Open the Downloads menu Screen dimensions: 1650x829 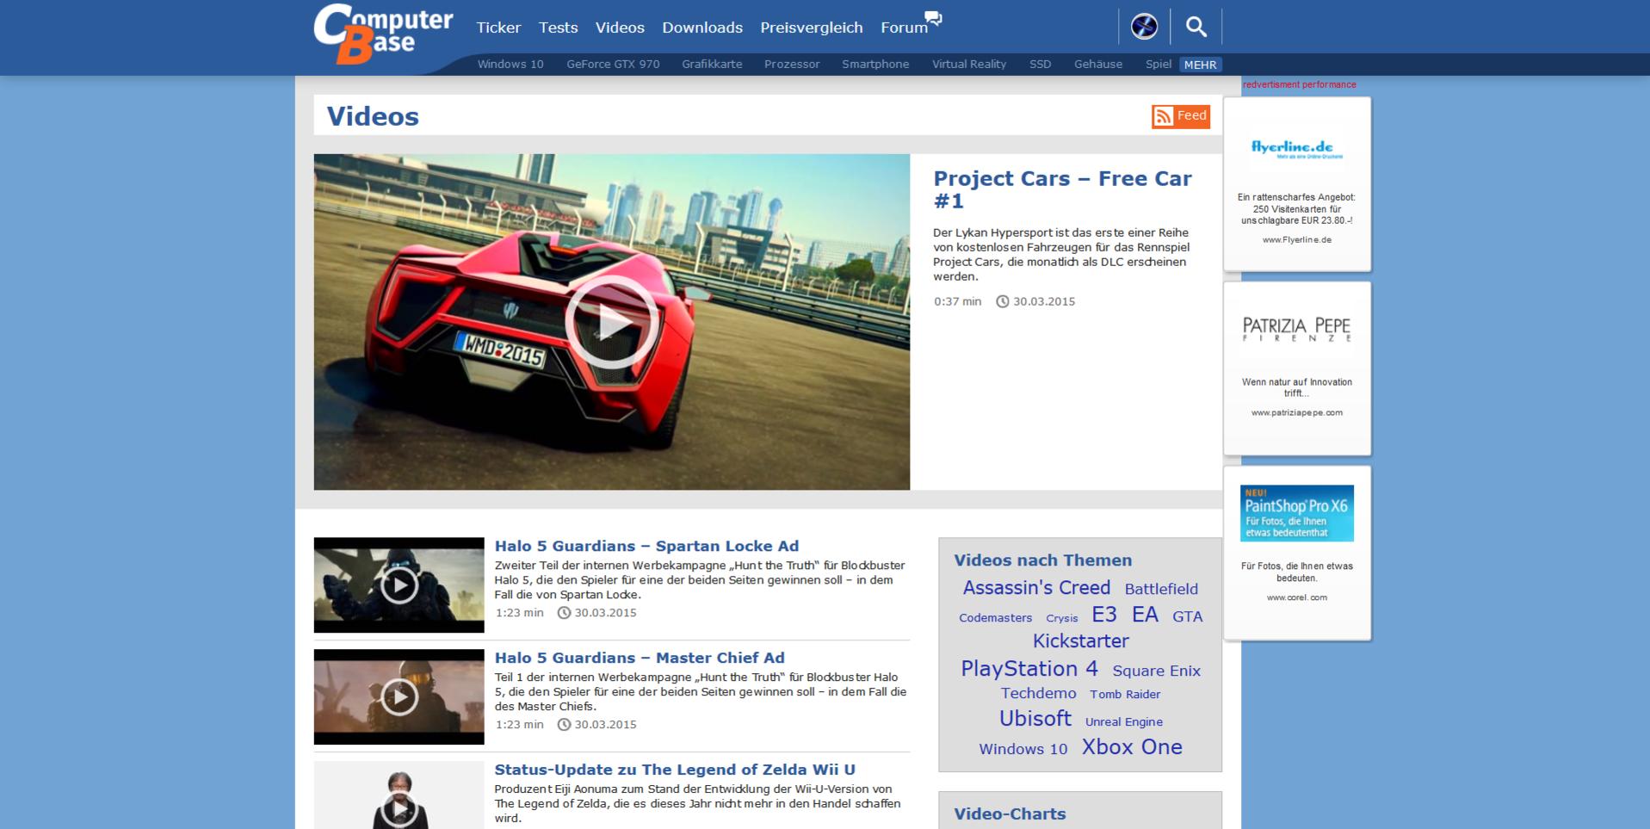[x=702, y=28]
